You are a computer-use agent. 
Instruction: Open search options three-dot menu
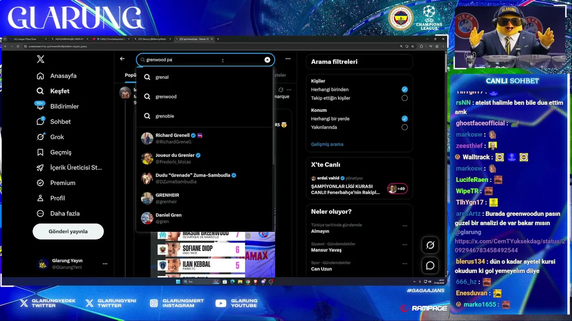288,59
